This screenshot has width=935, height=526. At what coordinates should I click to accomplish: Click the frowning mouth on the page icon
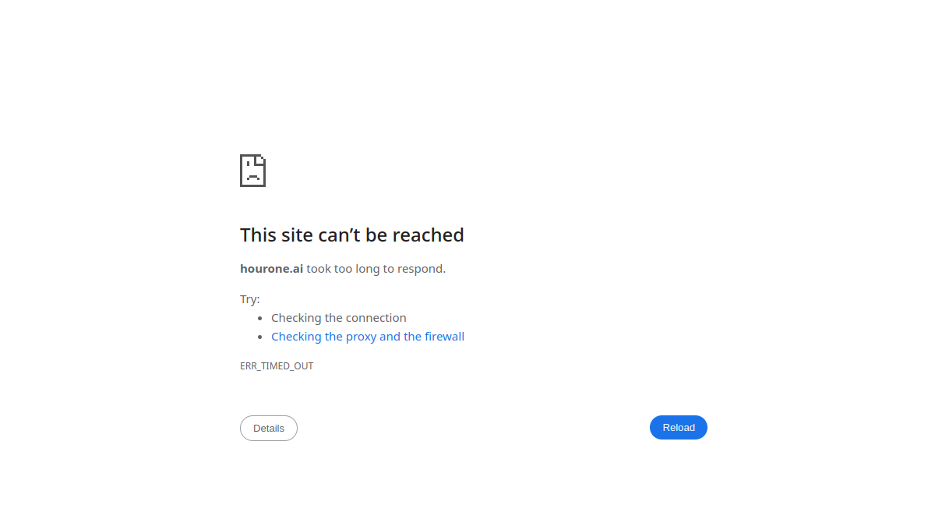click(252, 177)
